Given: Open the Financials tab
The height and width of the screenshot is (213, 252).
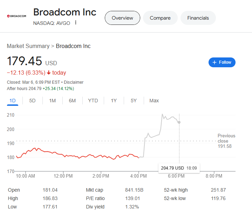Looking at the screenshot, I should tap(198, 18).
